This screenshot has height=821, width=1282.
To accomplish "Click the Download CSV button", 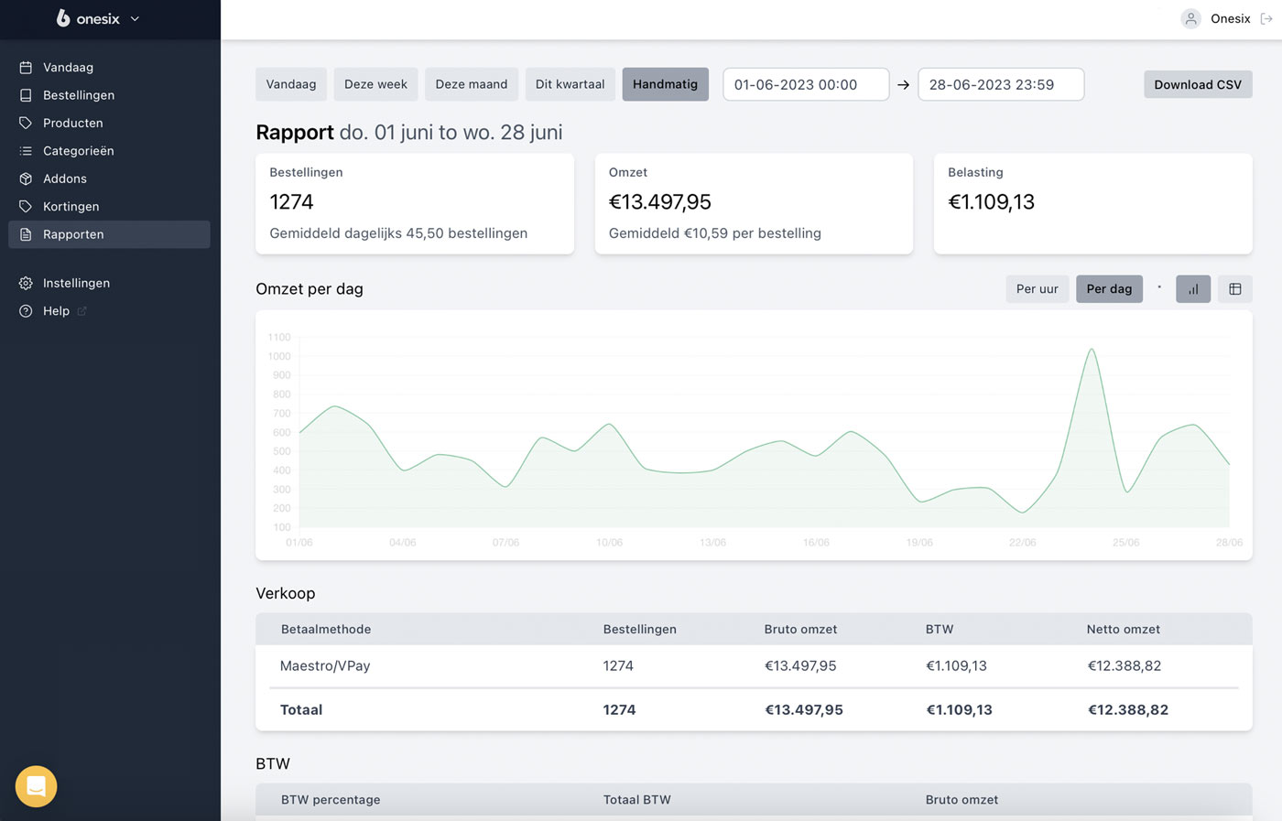I will click(1198, 84).
